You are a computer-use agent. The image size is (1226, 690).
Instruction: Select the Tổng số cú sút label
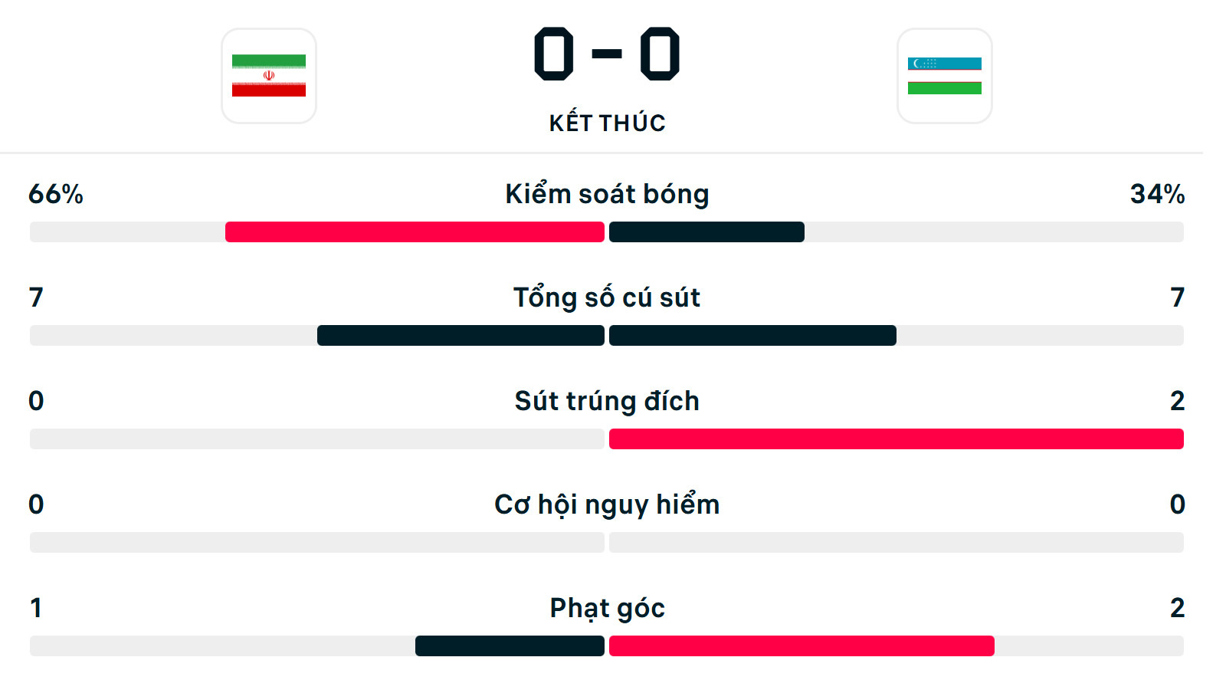pyautogui.click(x=607, y=297)
